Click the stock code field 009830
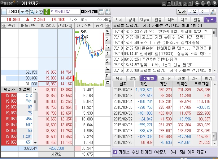This screenshot has height=159, width=218. tap(13, 12)
